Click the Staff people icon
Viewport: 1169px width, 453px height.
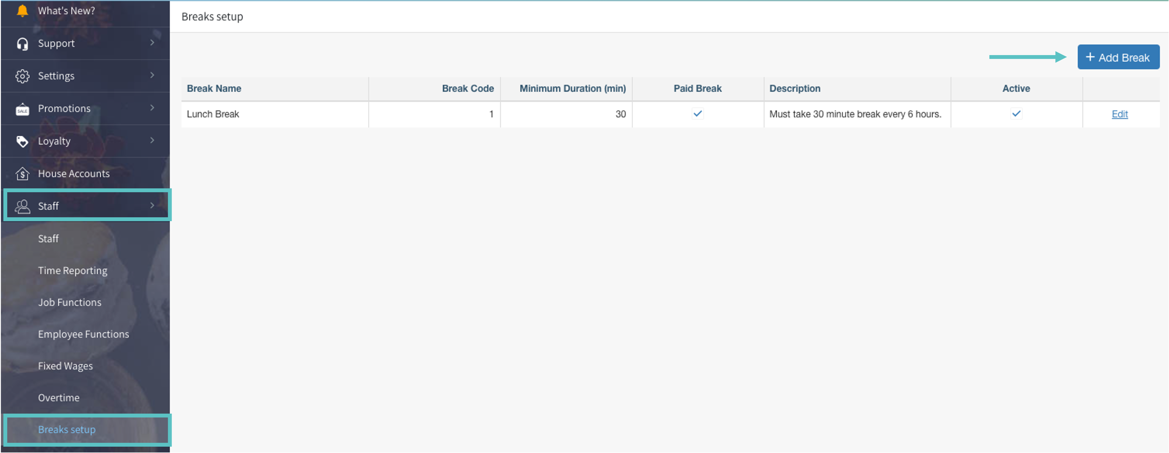point(22,206)
